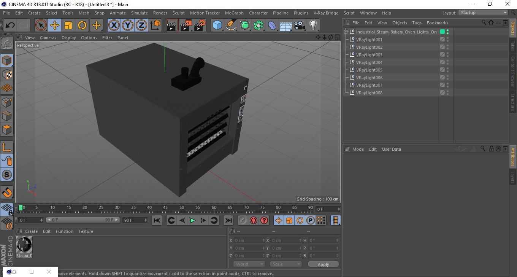Switch to the Takes side tab
This screenshot has height=277, width=517.
pyautogui.click(x=513, y=45)
